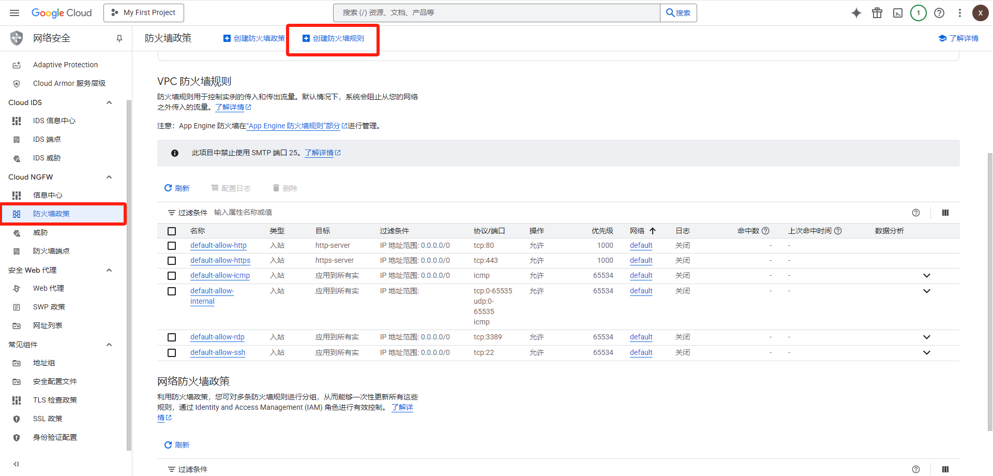The height and width of the screenshot is (476, 993).
Task: Click filter icon in the VPC rules filter bar
Action: coord(171,213)
